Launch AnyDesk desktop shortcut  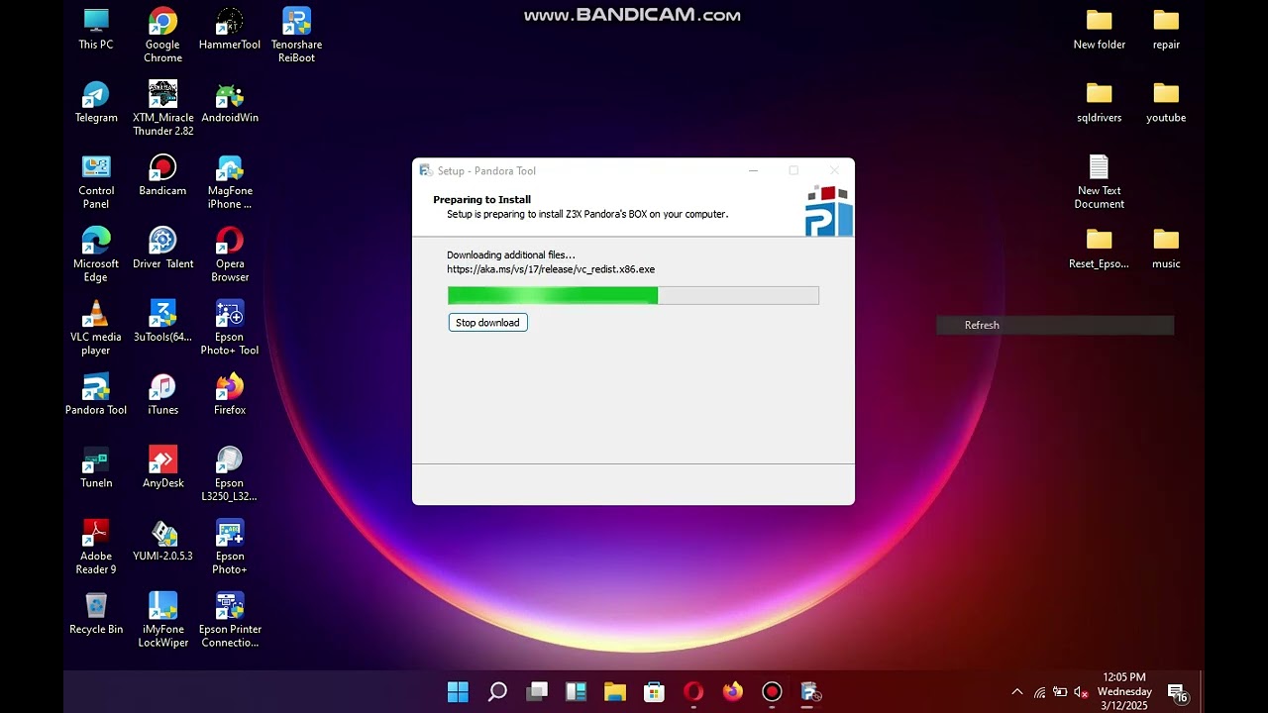pos(162,467)
